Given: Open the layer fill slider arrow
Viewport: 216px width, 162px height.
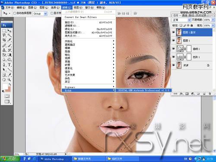Looking at the screenshot, I should click(213, 25).
